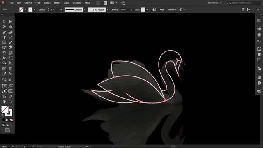Pick the Scale tool
This screenshot has width=263, height=148.
tap(10, 53)
